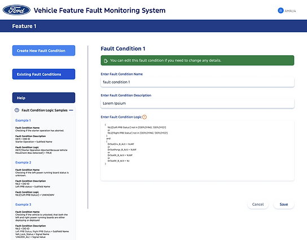This screenshot has height=240, width=307.
Task: Collapse the Fault Condition Logic Samples section
Action: 71,110
